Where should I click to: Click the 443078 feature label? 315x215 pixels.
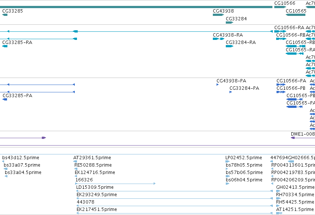[86, 202]
